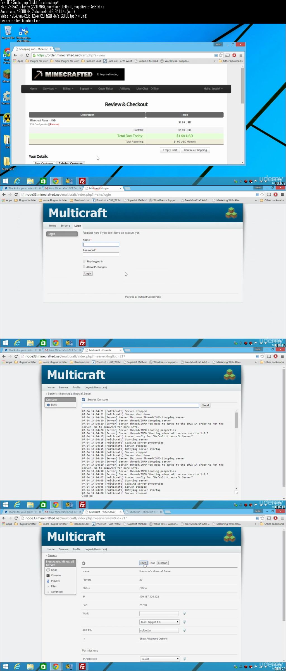The image size is (286, 671).
Task: Click Open Ticket in the Minecrafted navbar
Action: coord(106,89)
